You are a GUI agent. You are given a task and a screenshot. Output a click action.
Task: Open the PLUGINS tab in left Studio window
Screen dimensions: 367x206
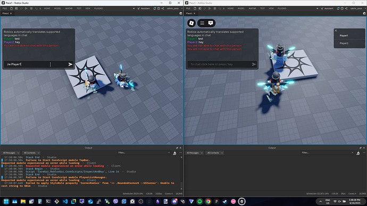pos(98,8)
